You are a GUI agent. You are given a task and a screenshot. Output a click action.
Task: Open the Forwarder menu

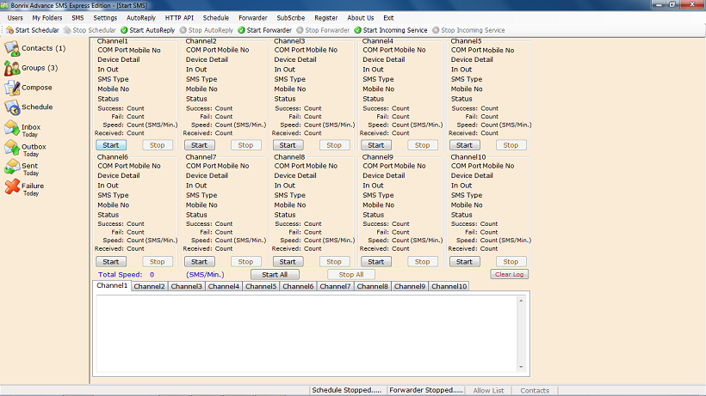tap(252, 18)
